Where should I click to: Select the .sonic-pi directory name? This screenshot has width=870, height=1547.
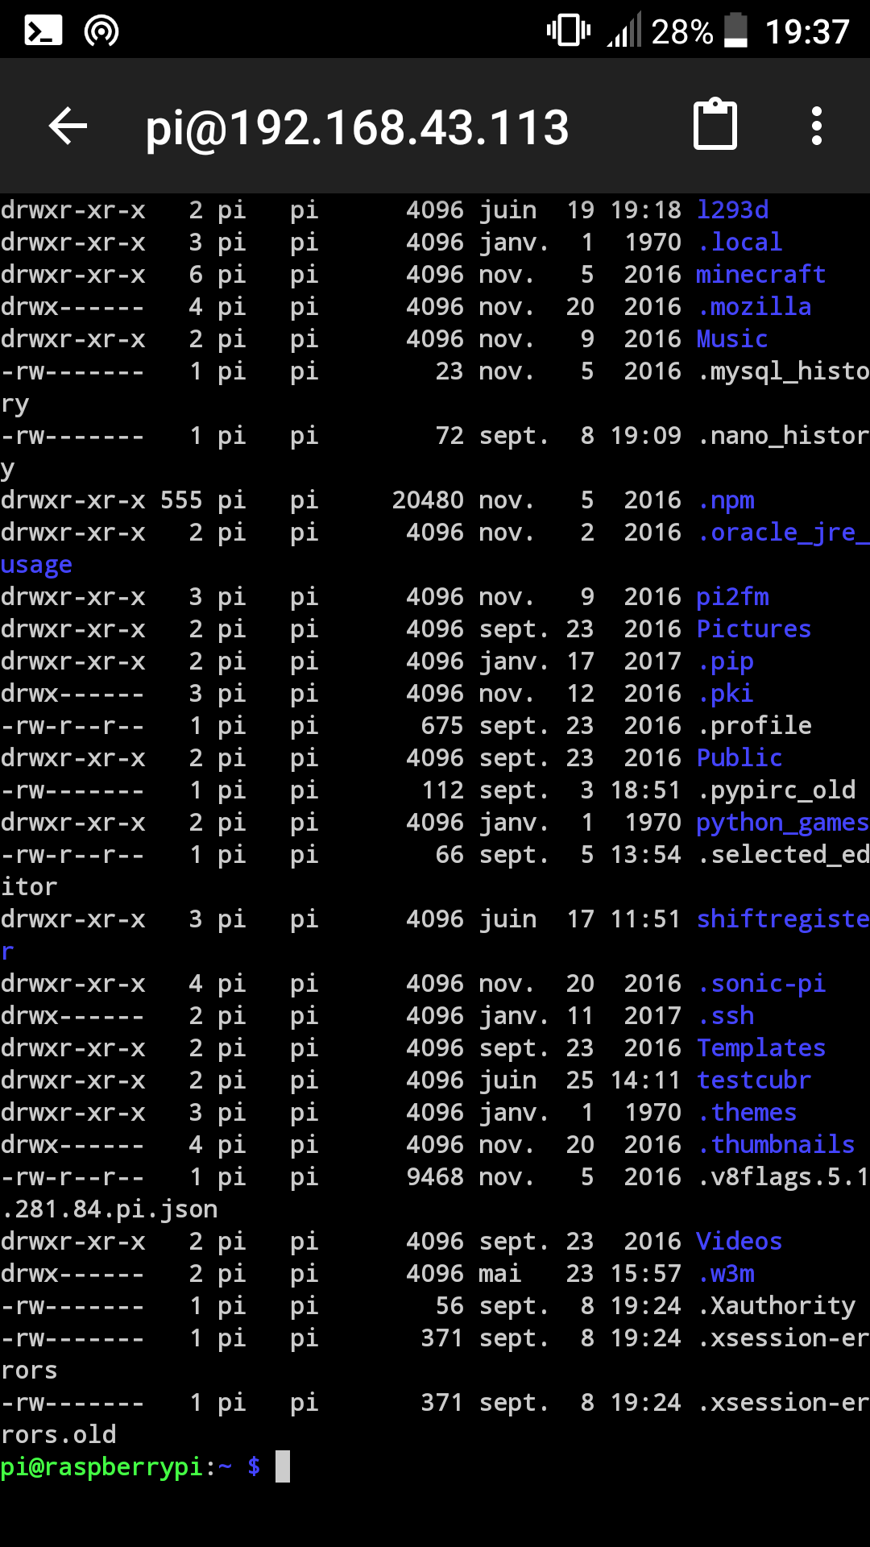click(761, 984)
